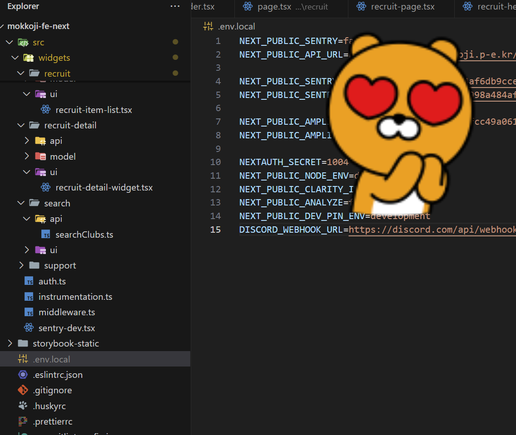The image size is (516, 435).
Task: Click the widgets folder icon
Action: pos(29,58)
